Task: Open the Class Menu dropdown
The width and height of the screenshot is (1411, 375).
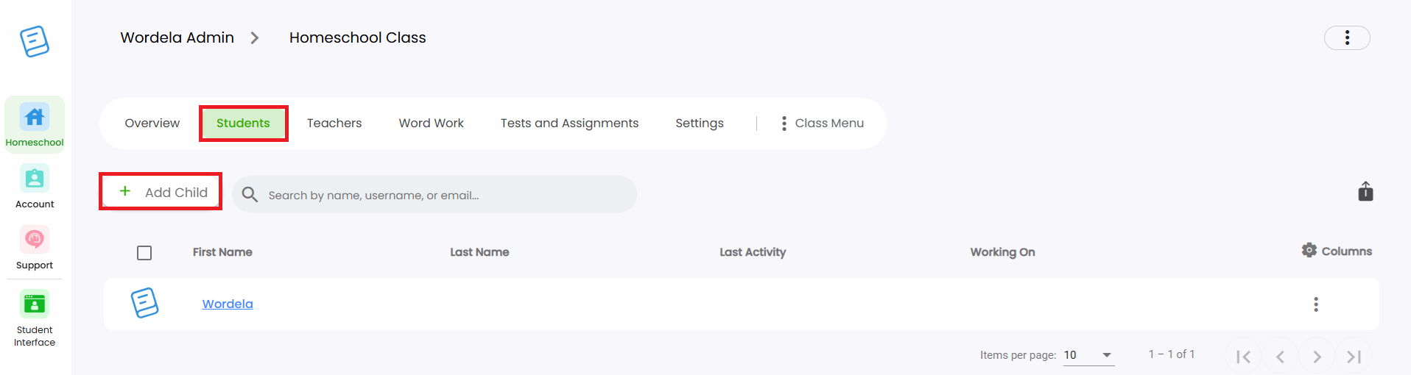Action: click(823, 124)
